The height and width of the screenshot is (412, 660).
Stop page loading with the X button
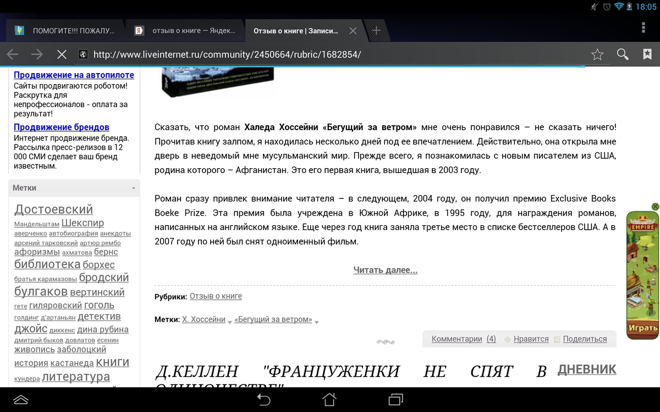point(62,54)
